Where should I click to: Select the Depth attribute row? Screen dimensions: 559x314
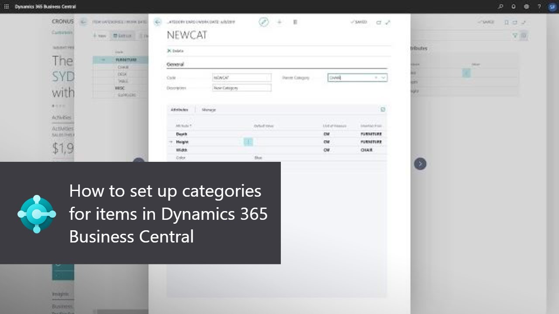click(x=276, y=134)
